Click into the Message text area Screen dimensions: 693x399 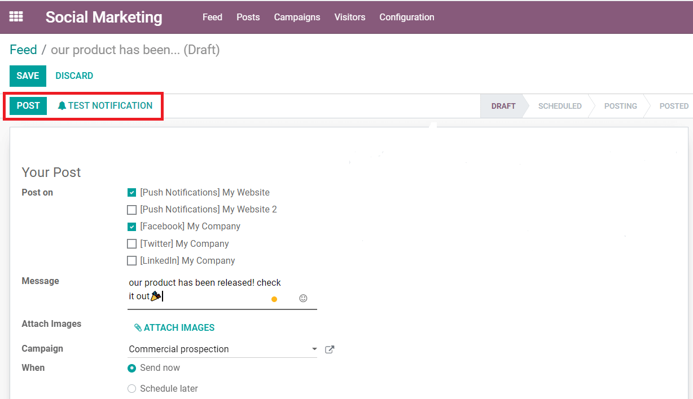(222, 292)
